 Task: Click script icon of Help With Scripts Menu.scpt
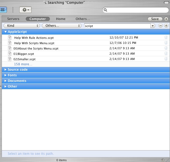pos(10,43)
